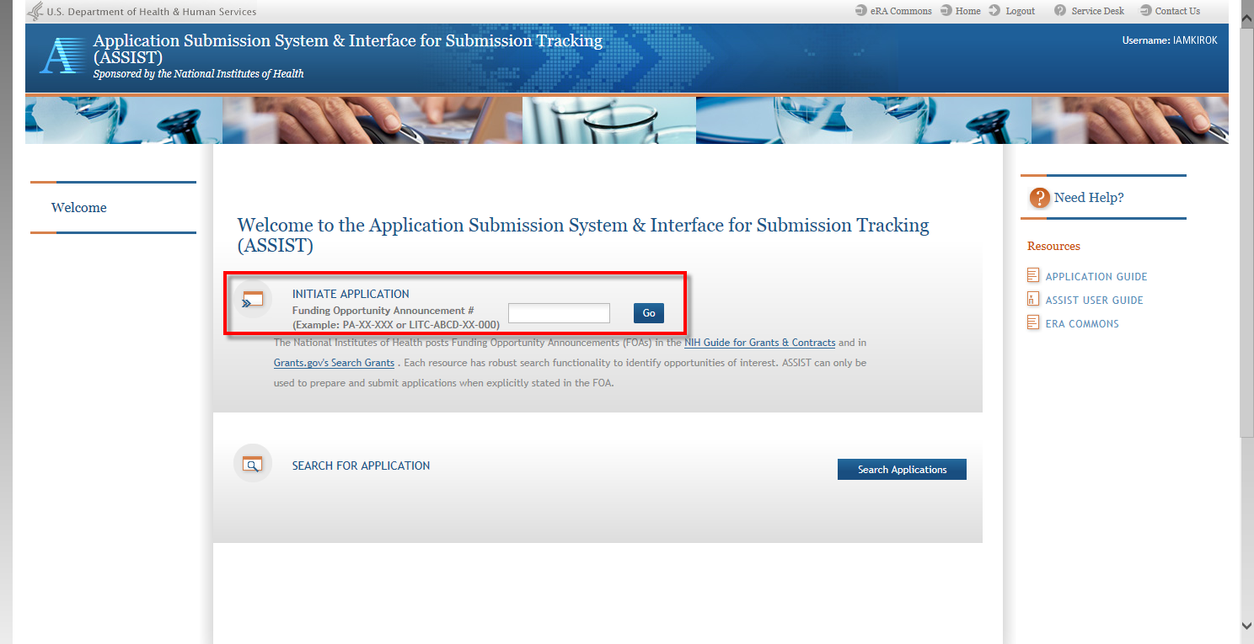Viewport: 1254px width, 644px height.
Task: Open the ERA COMMONS resource link
Action: pos(1082,324)
